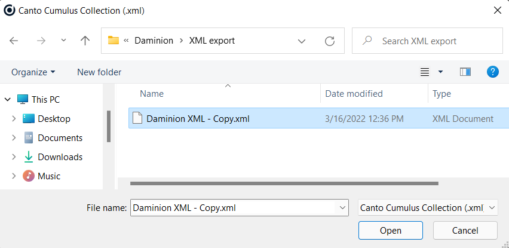
Task: Open the Documents folder in sidebar
Action: 60,137
